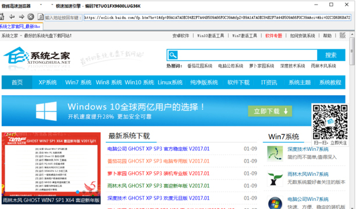Viewport: 356px width, 209px height.
Task: Open the 系统主题 navigation item
Action: coord(300,82)
